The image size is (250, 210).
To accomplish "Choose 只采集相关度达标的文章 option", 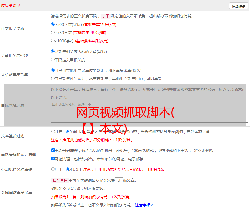I will coord(53,51).
